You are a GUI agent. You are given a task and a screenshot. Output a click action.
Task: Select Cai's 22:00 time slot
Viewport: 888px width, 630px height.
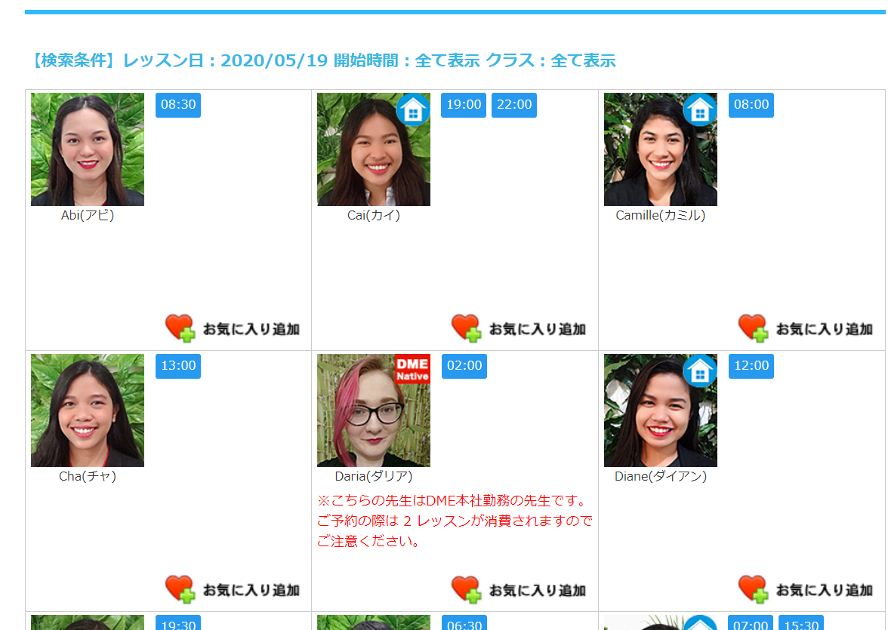click(514, 105)
